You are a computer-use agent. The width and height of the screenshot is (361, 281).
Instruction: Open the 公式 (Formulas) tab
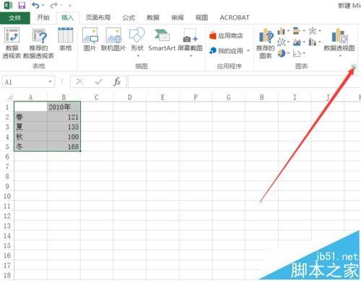tap(129, 17)
